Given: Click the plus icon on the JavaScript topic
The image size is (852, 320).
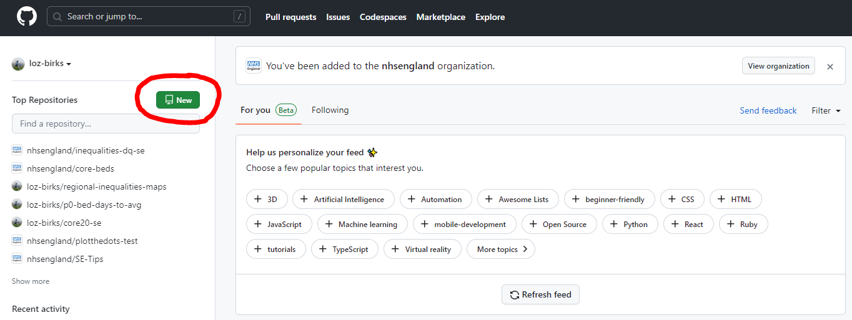Looking at the screenshot, I should [258, 225].
